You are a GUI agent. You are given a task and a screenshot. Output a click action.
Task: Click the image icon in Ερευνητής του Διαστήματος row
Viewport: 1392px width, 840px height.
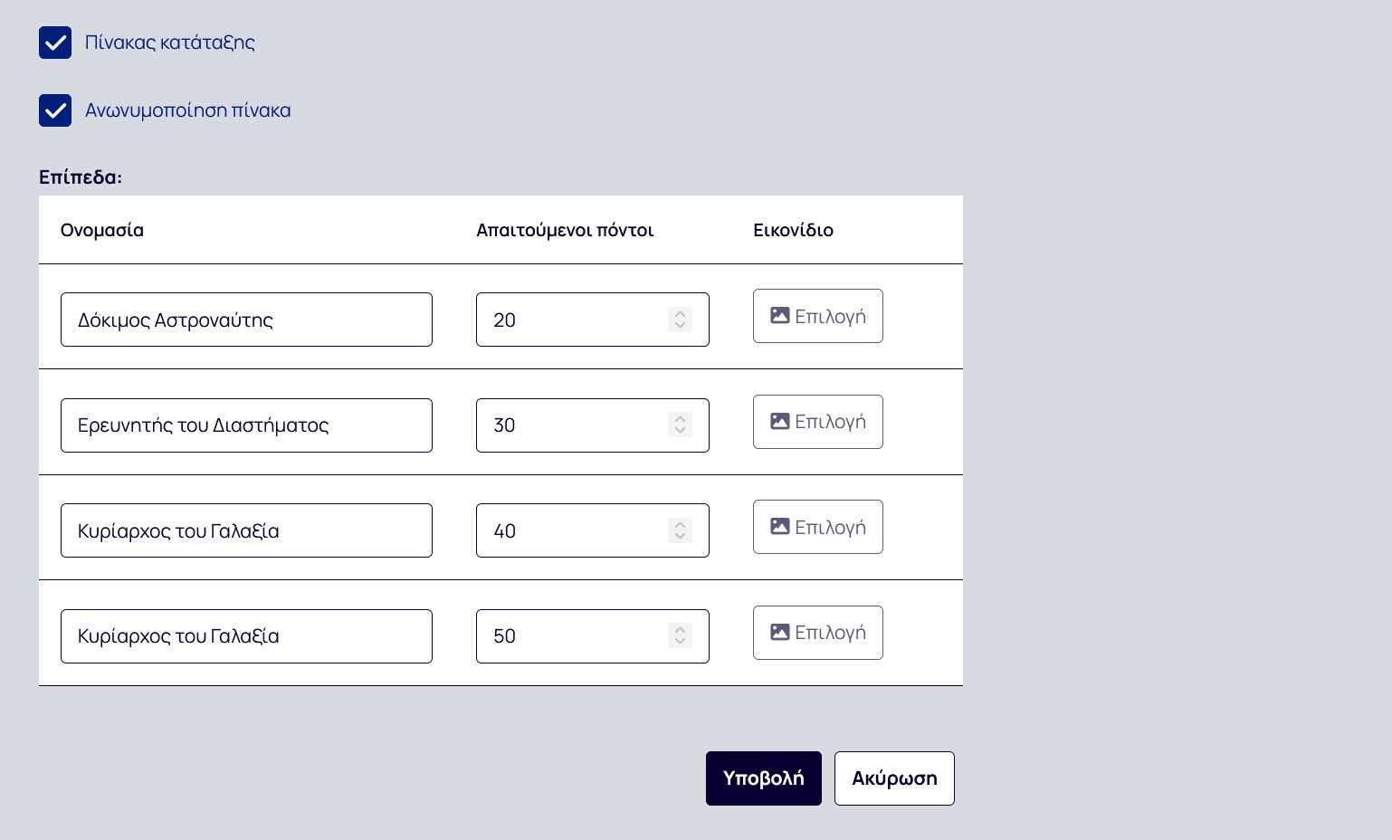[x=779, y=421]
